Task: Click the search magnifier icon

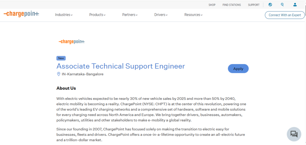Action: pos(282,5)
